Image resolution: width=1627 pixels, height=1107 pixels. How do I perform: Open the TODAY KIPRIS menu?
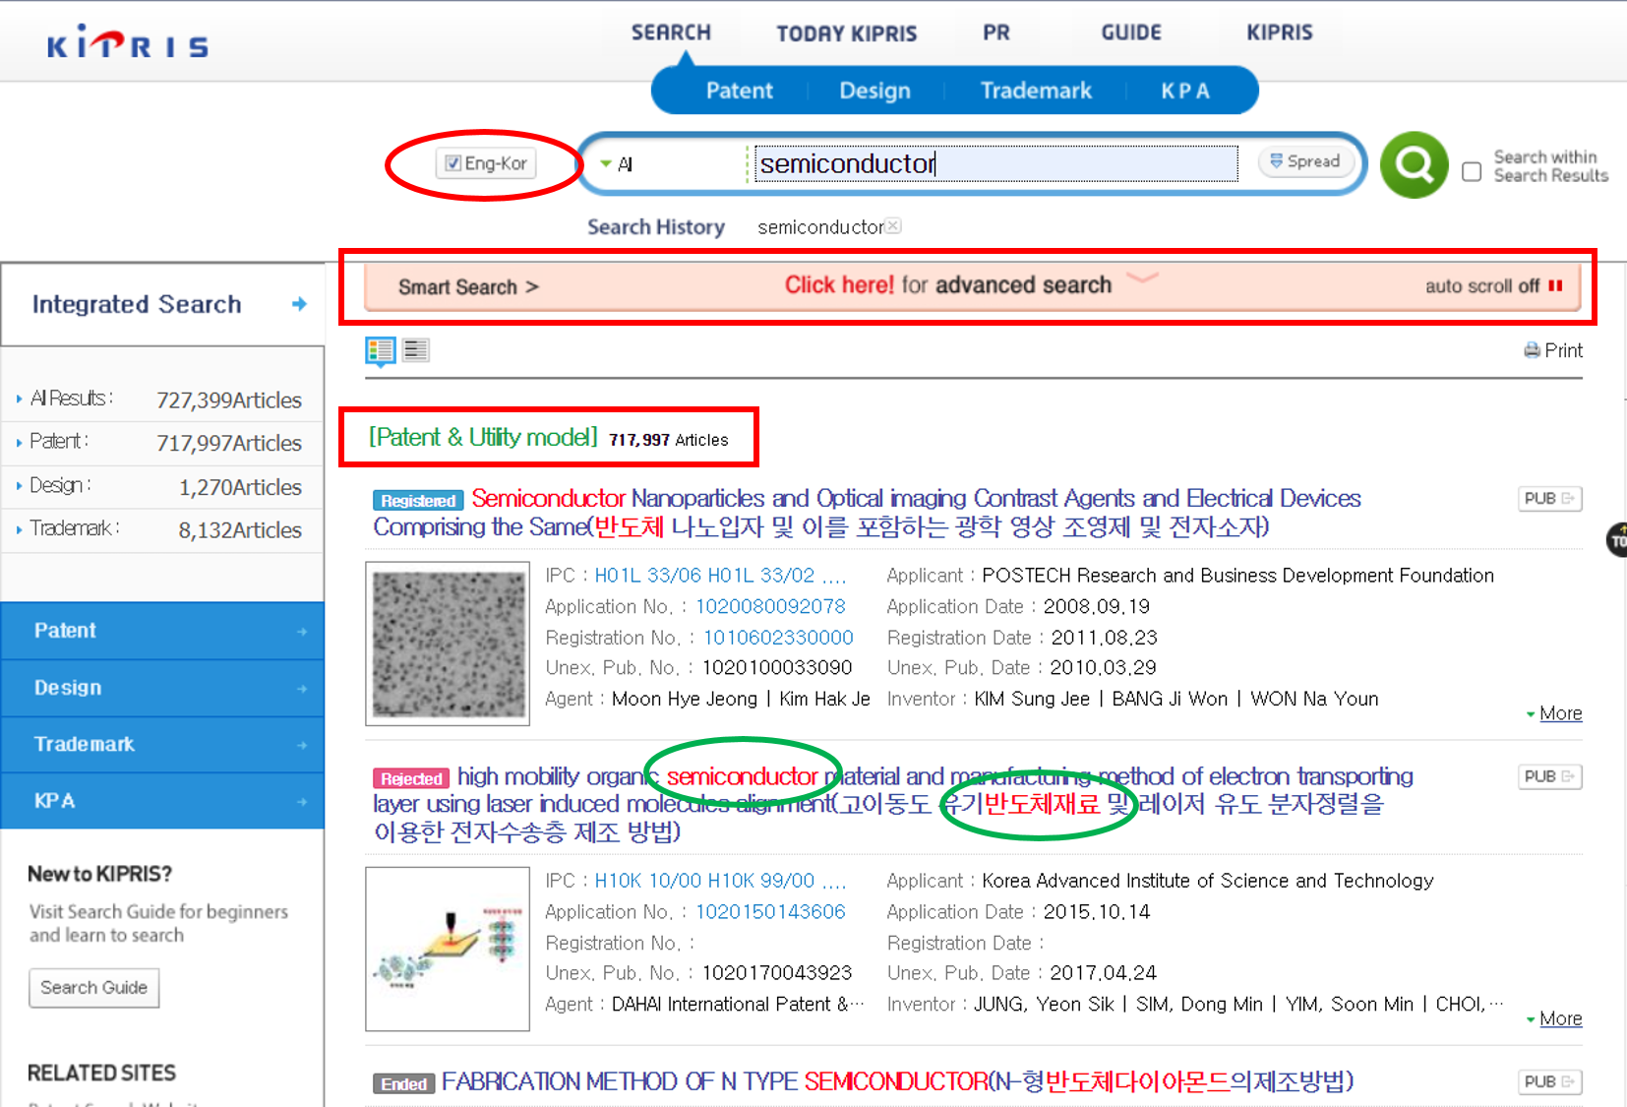(846, 33)
